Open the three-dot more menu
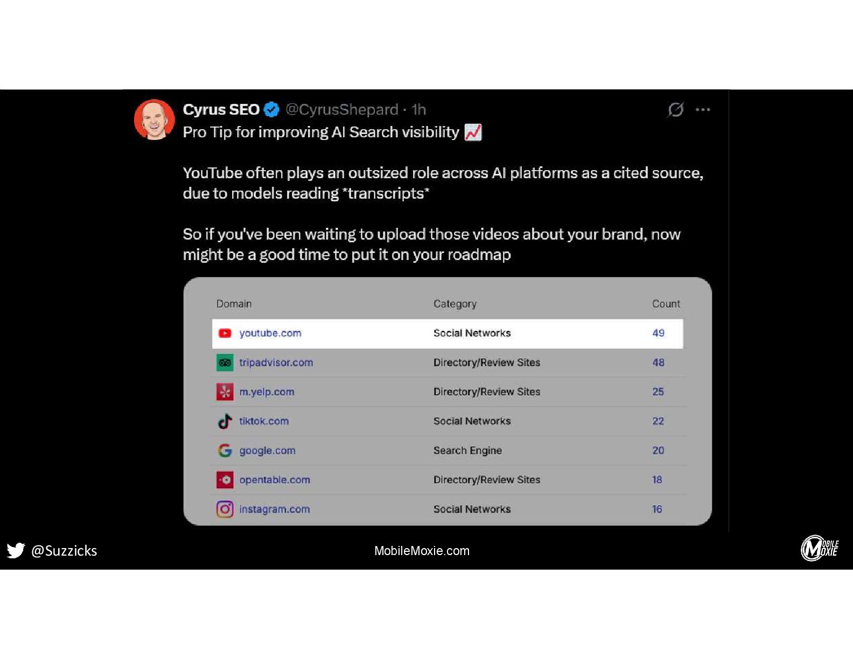 (x=703, y=110)
